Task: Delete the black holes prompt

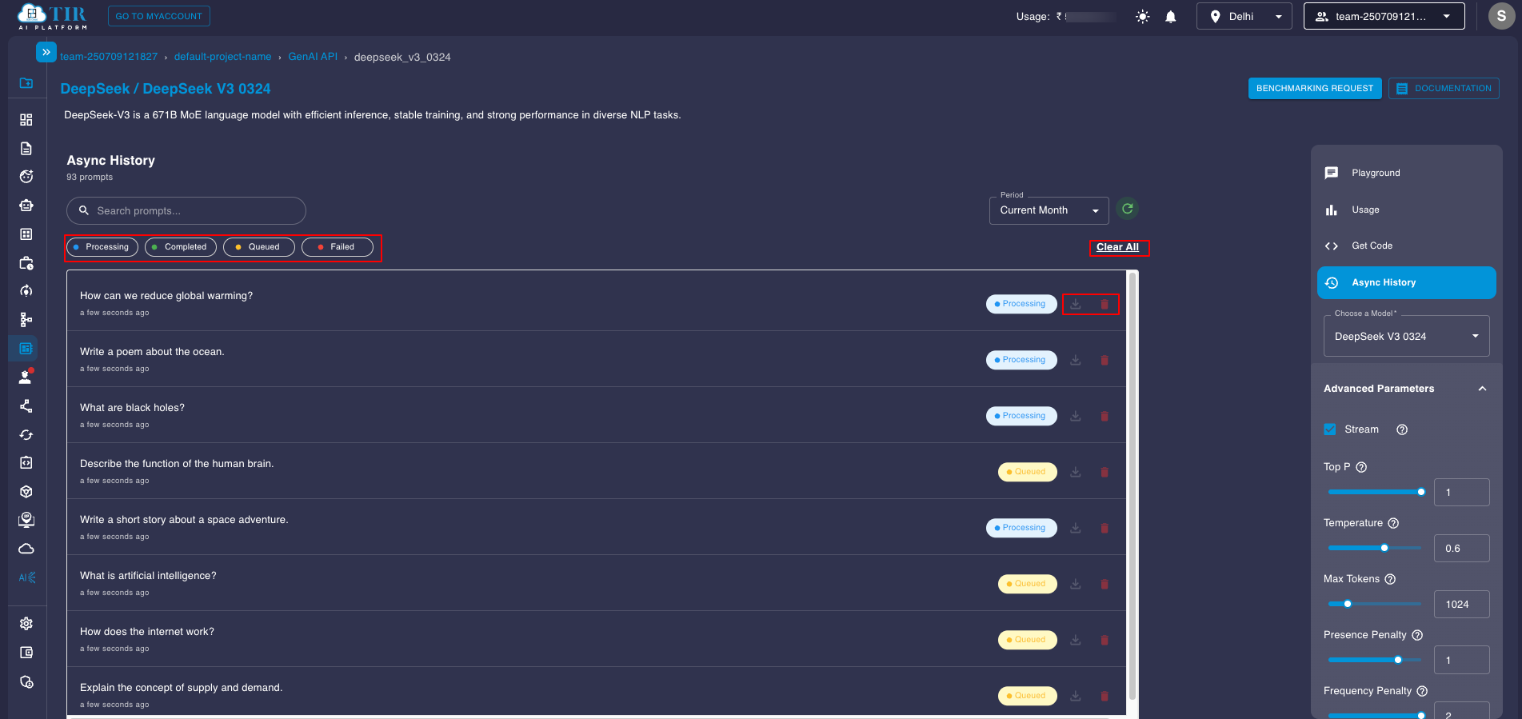Action: click(1105, 417)
